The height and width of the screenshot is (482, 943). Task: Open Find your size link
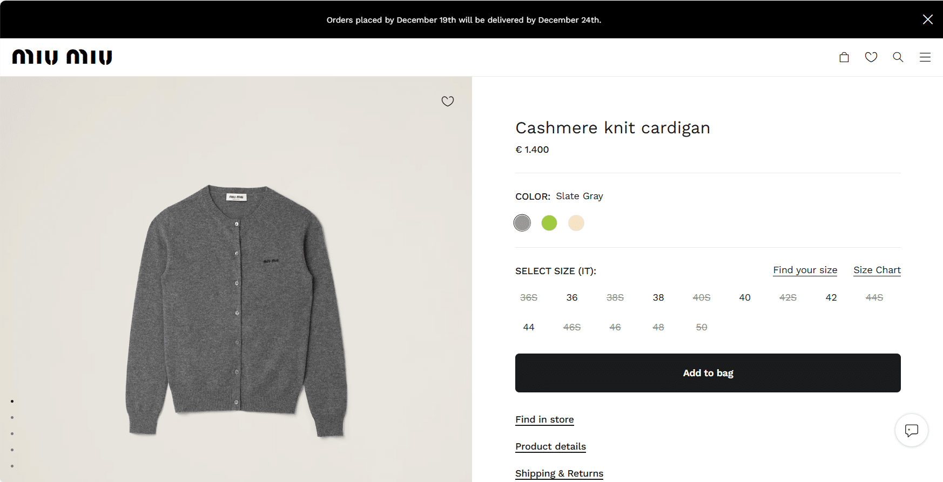coord(805,270)
